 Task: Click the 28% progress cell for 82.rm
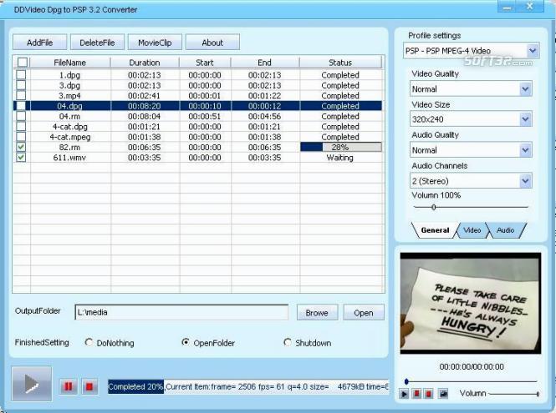(x=341, y=147)
